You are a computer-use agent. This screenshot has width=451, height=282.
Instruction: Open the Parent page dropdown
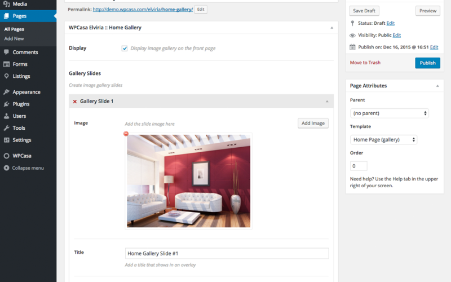click(x=389, y=113)
